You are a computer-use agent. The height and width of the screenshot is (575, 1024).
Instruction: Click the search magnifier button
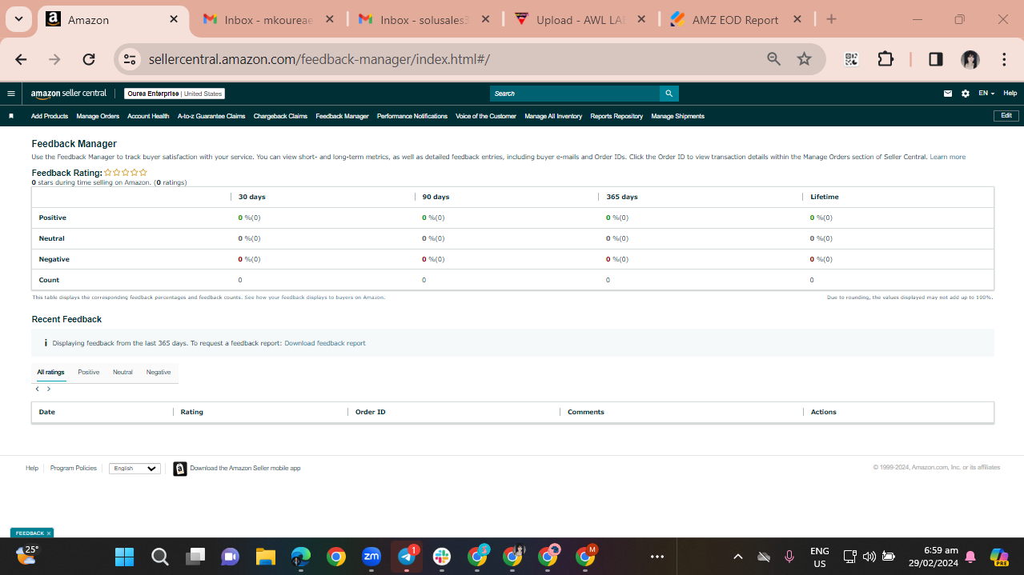(669, 94)
